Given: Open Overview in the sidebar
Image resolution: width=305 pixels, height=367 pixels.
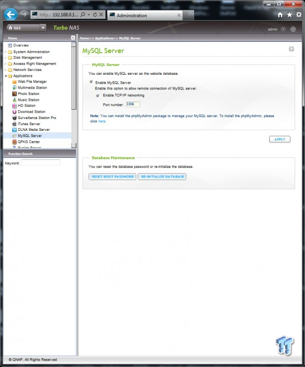Looking at the screenshot, I should click(21, 45).
